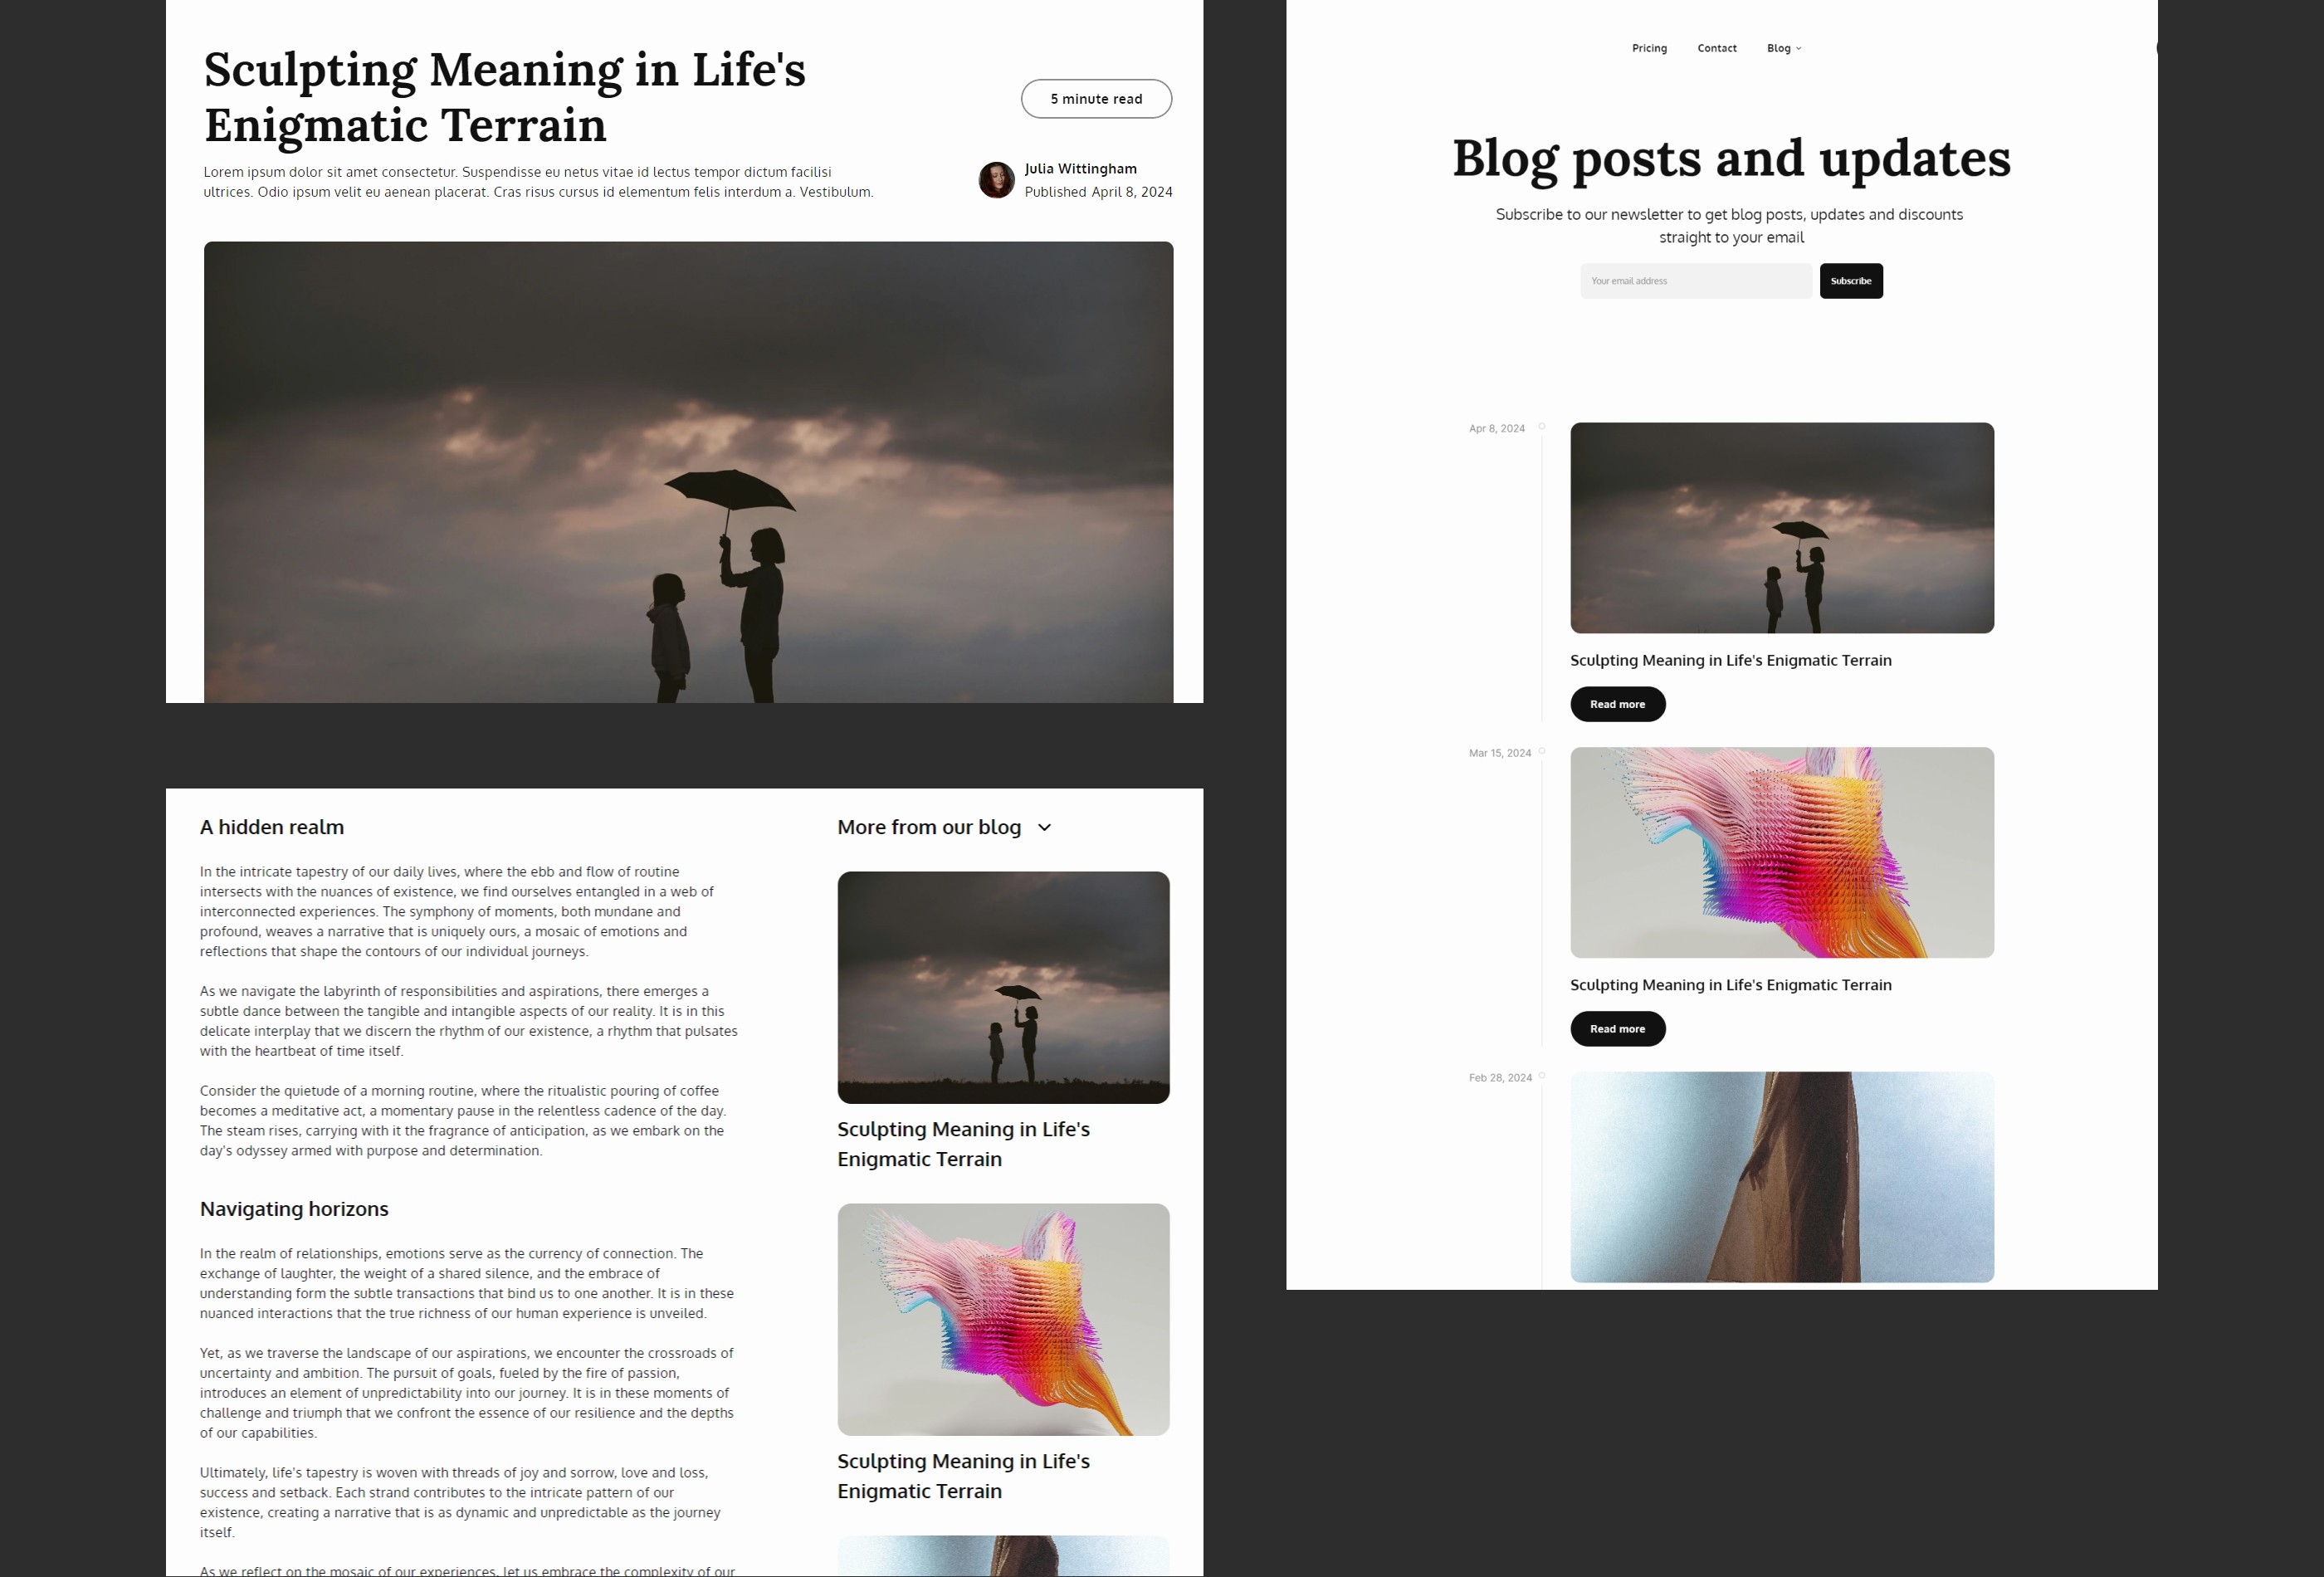
Task: Click the author avatar icon for Julia Wittingham
Action: click(998, 179)
